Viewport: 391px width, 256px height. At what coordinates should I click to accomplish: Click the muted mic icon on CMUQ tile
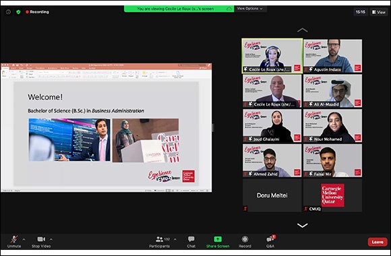click(x=305, y=209)
